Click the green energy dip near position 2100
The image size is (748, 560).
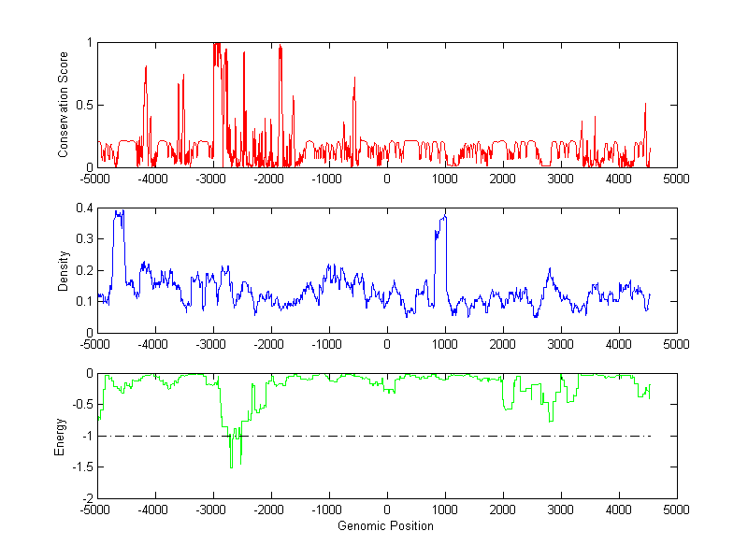coord(508,408)
